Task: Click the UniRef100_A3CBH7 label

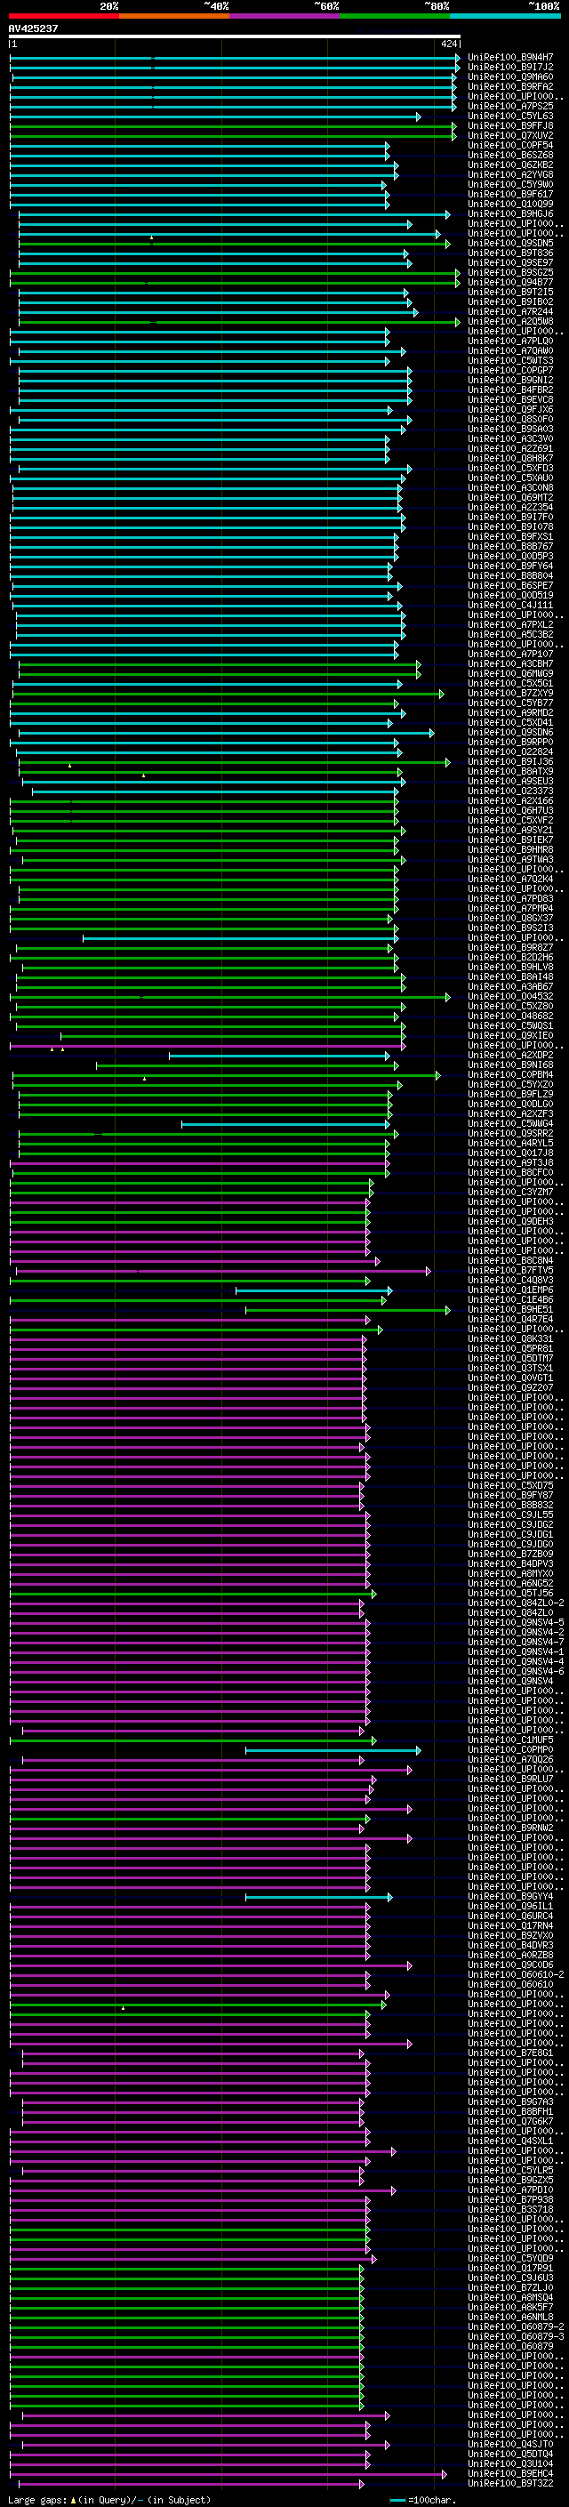Action: pos(510,663)
